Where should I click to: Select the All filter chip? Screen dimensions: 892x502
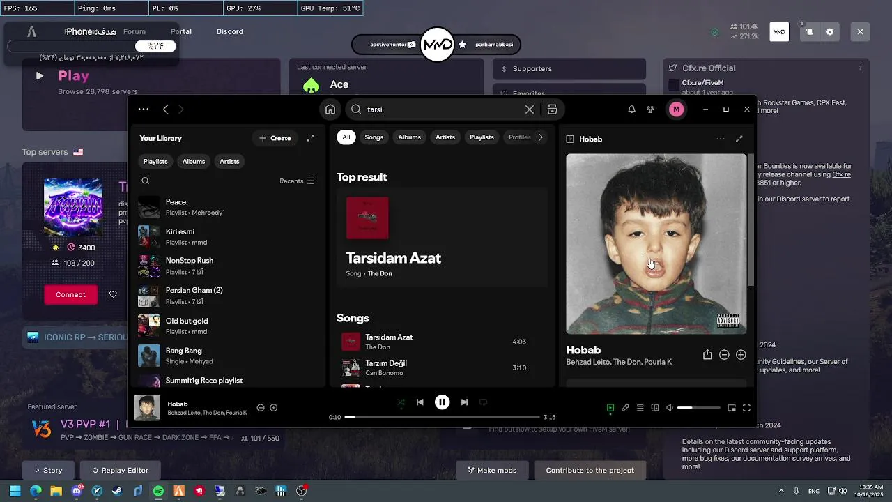tap(346, 137)
